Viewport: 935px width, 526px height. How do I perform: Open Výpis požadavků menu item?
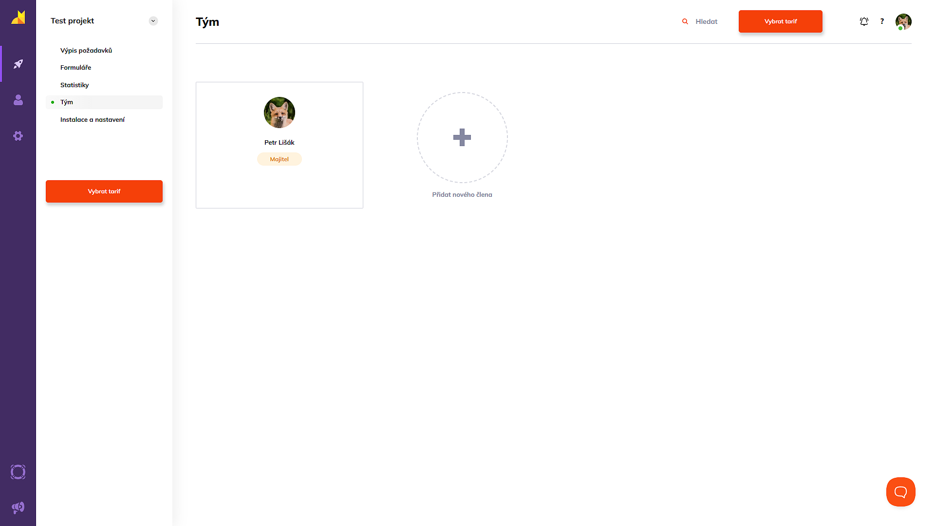click(x=86, y=50)
